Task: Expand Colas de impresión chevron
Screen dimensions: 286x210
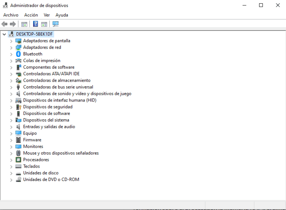Action: pyautogui.click(x=11, y=61)
